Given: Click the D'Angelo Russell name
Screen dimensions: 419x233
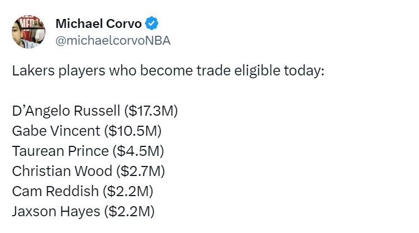Looking at the screenshot, I should [66, 111].
